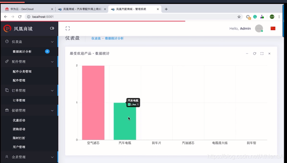Open 限时打折 submenu item
This screenshot has width=287, height=163.
[x=19, y=138]
